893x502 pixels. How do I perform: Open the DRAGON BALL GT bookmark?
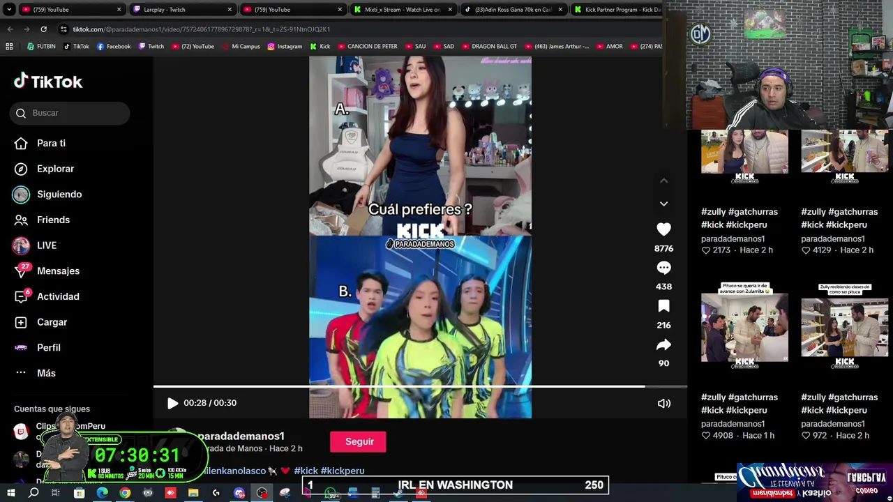click(489, 47)
